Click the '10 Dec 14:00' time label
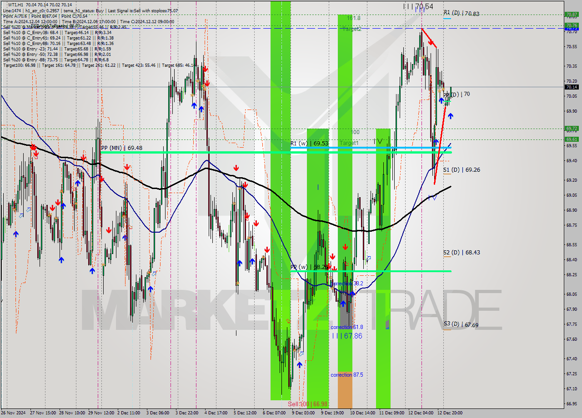This screenshot has width=582, height=418. tap(362, 413)
